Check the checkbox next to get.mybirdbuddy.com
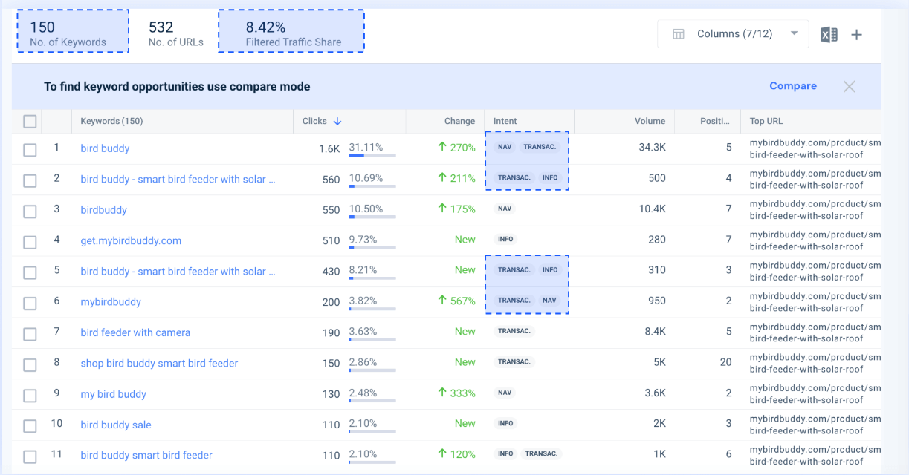Viewport: 909px width, 475px height. pyautogui.click(x=30, y=240)
